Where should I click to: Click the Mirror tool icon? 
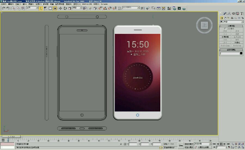(143, 8)
